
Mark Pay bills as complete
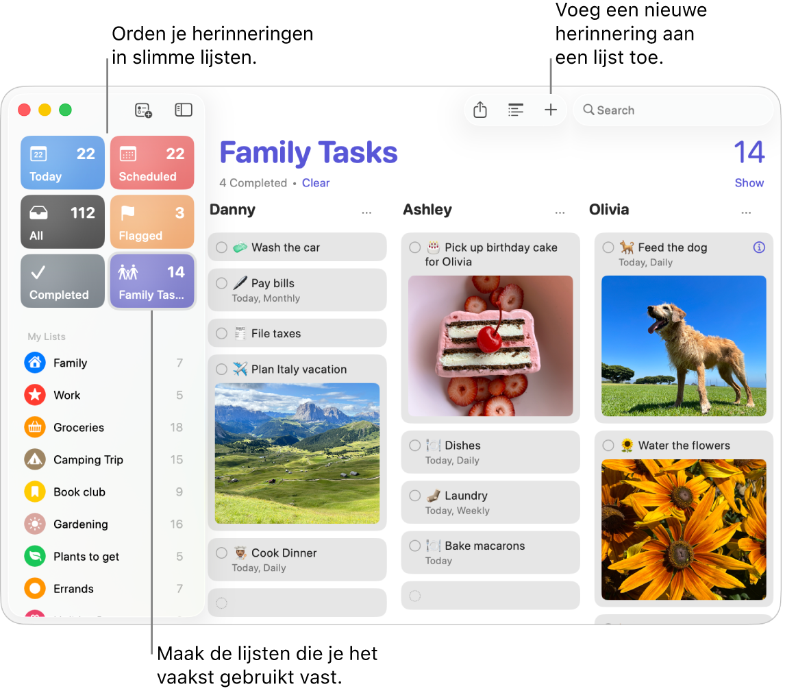point(222,284)
